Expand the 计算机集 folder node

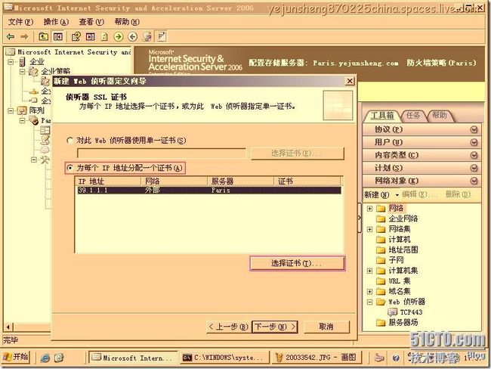(x=369, y=271)
